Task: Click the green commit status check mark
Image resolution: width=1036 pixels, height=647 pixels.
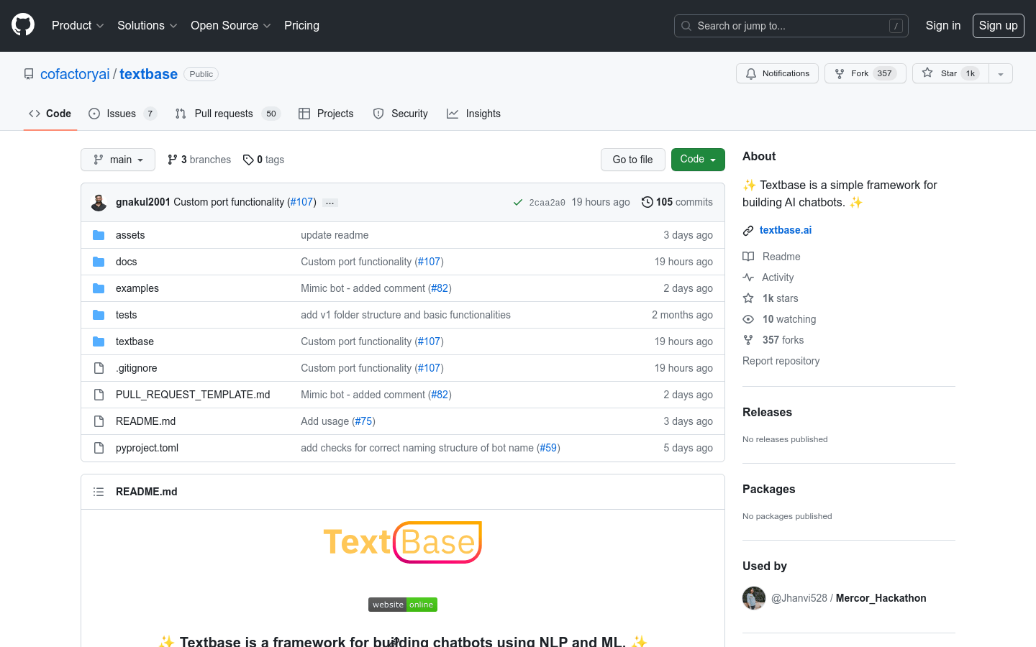Action: [x=518, y=203]
